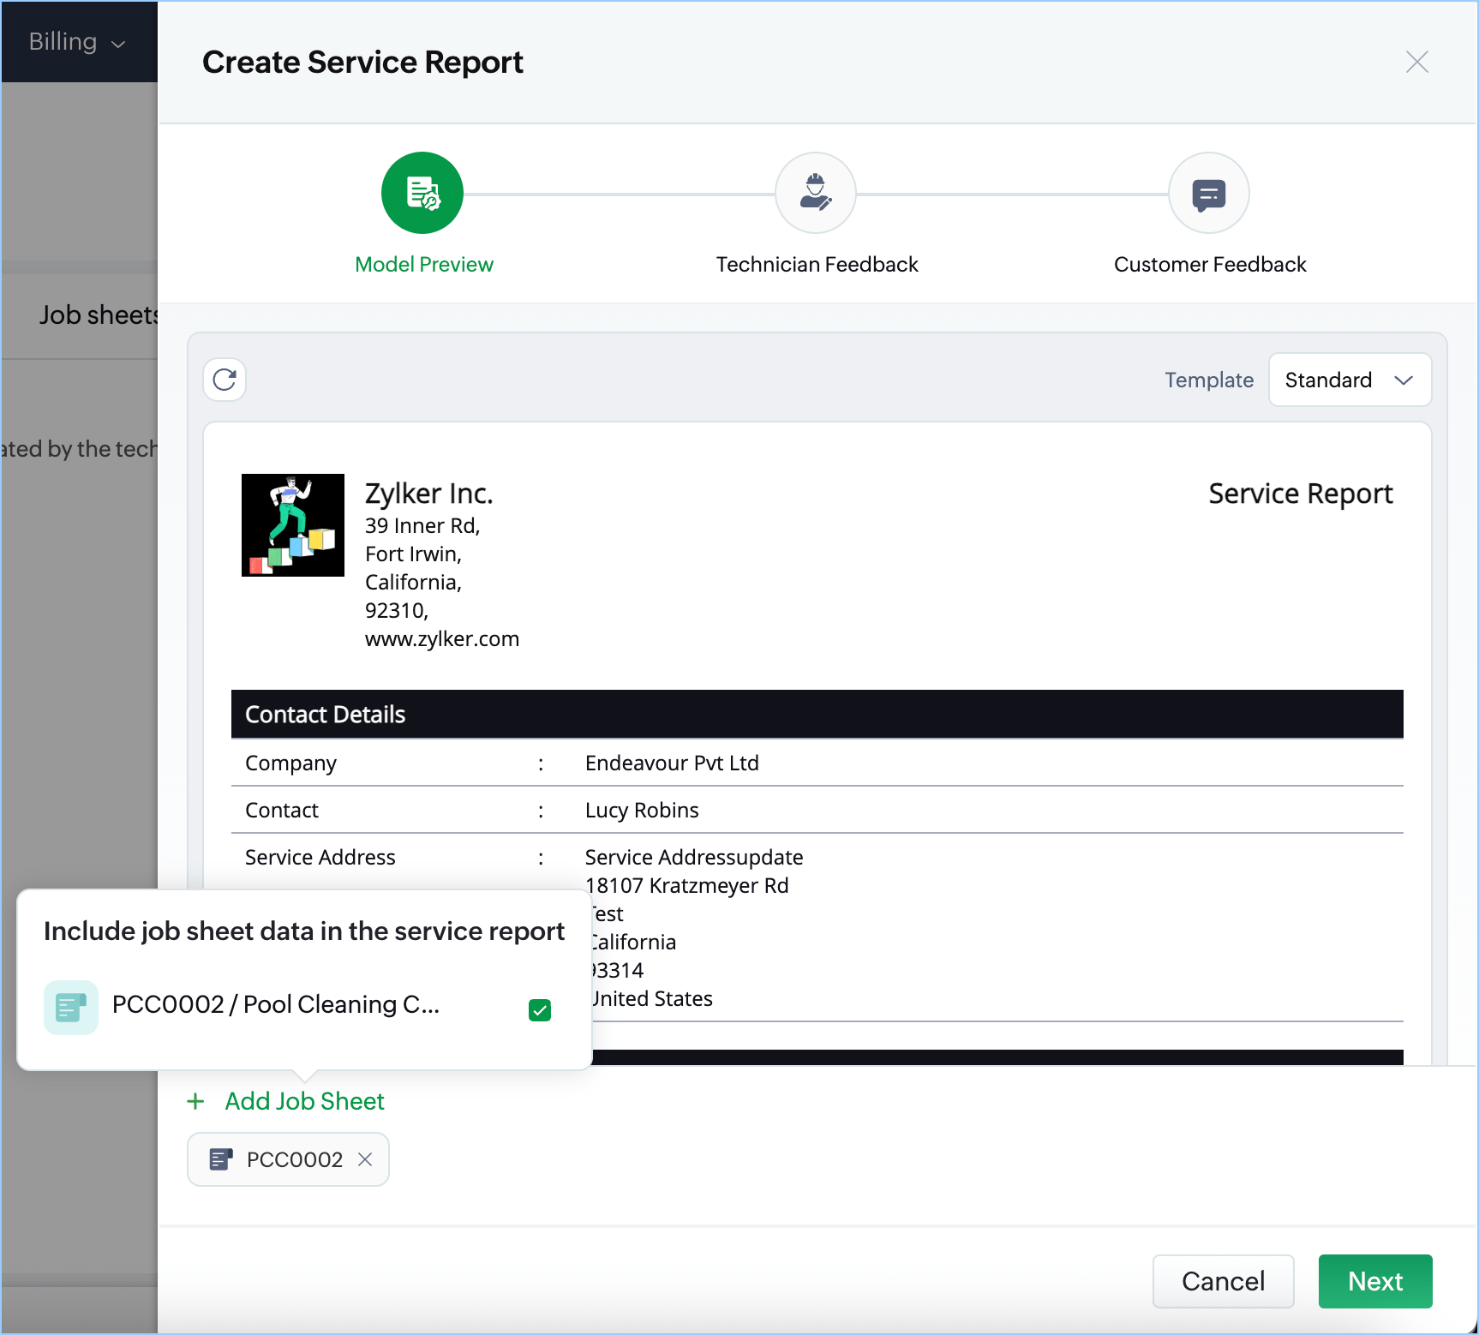Remove the PCC0002 job sheet chip
Viewport: 1479px width, 1335px height.
click(x=365, y=1159)
